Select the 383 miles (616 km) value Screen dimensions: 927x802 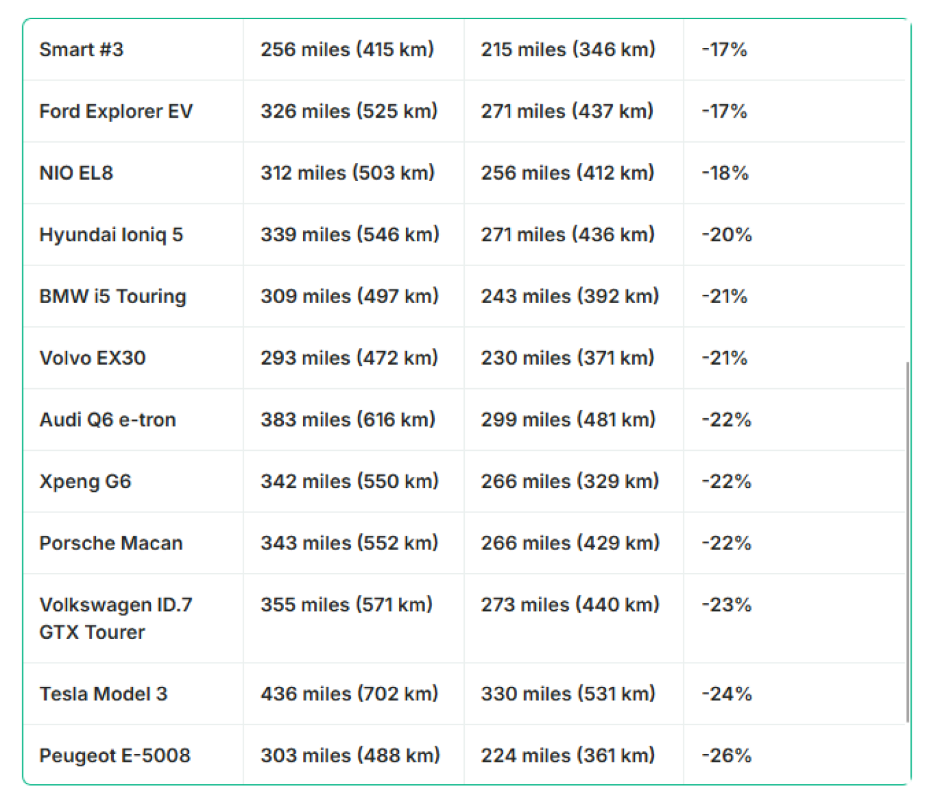click(x=348, y=420)
